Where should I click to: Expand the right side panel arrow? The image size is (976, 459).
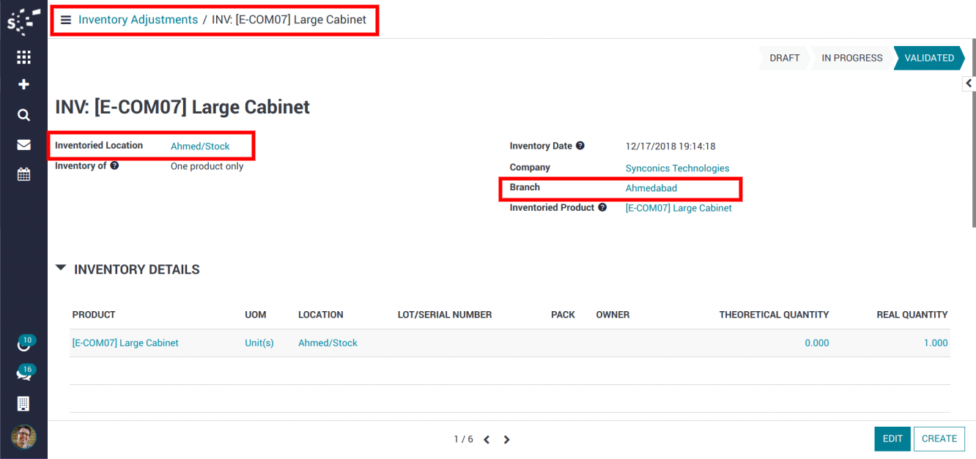(x=969, y=84)
